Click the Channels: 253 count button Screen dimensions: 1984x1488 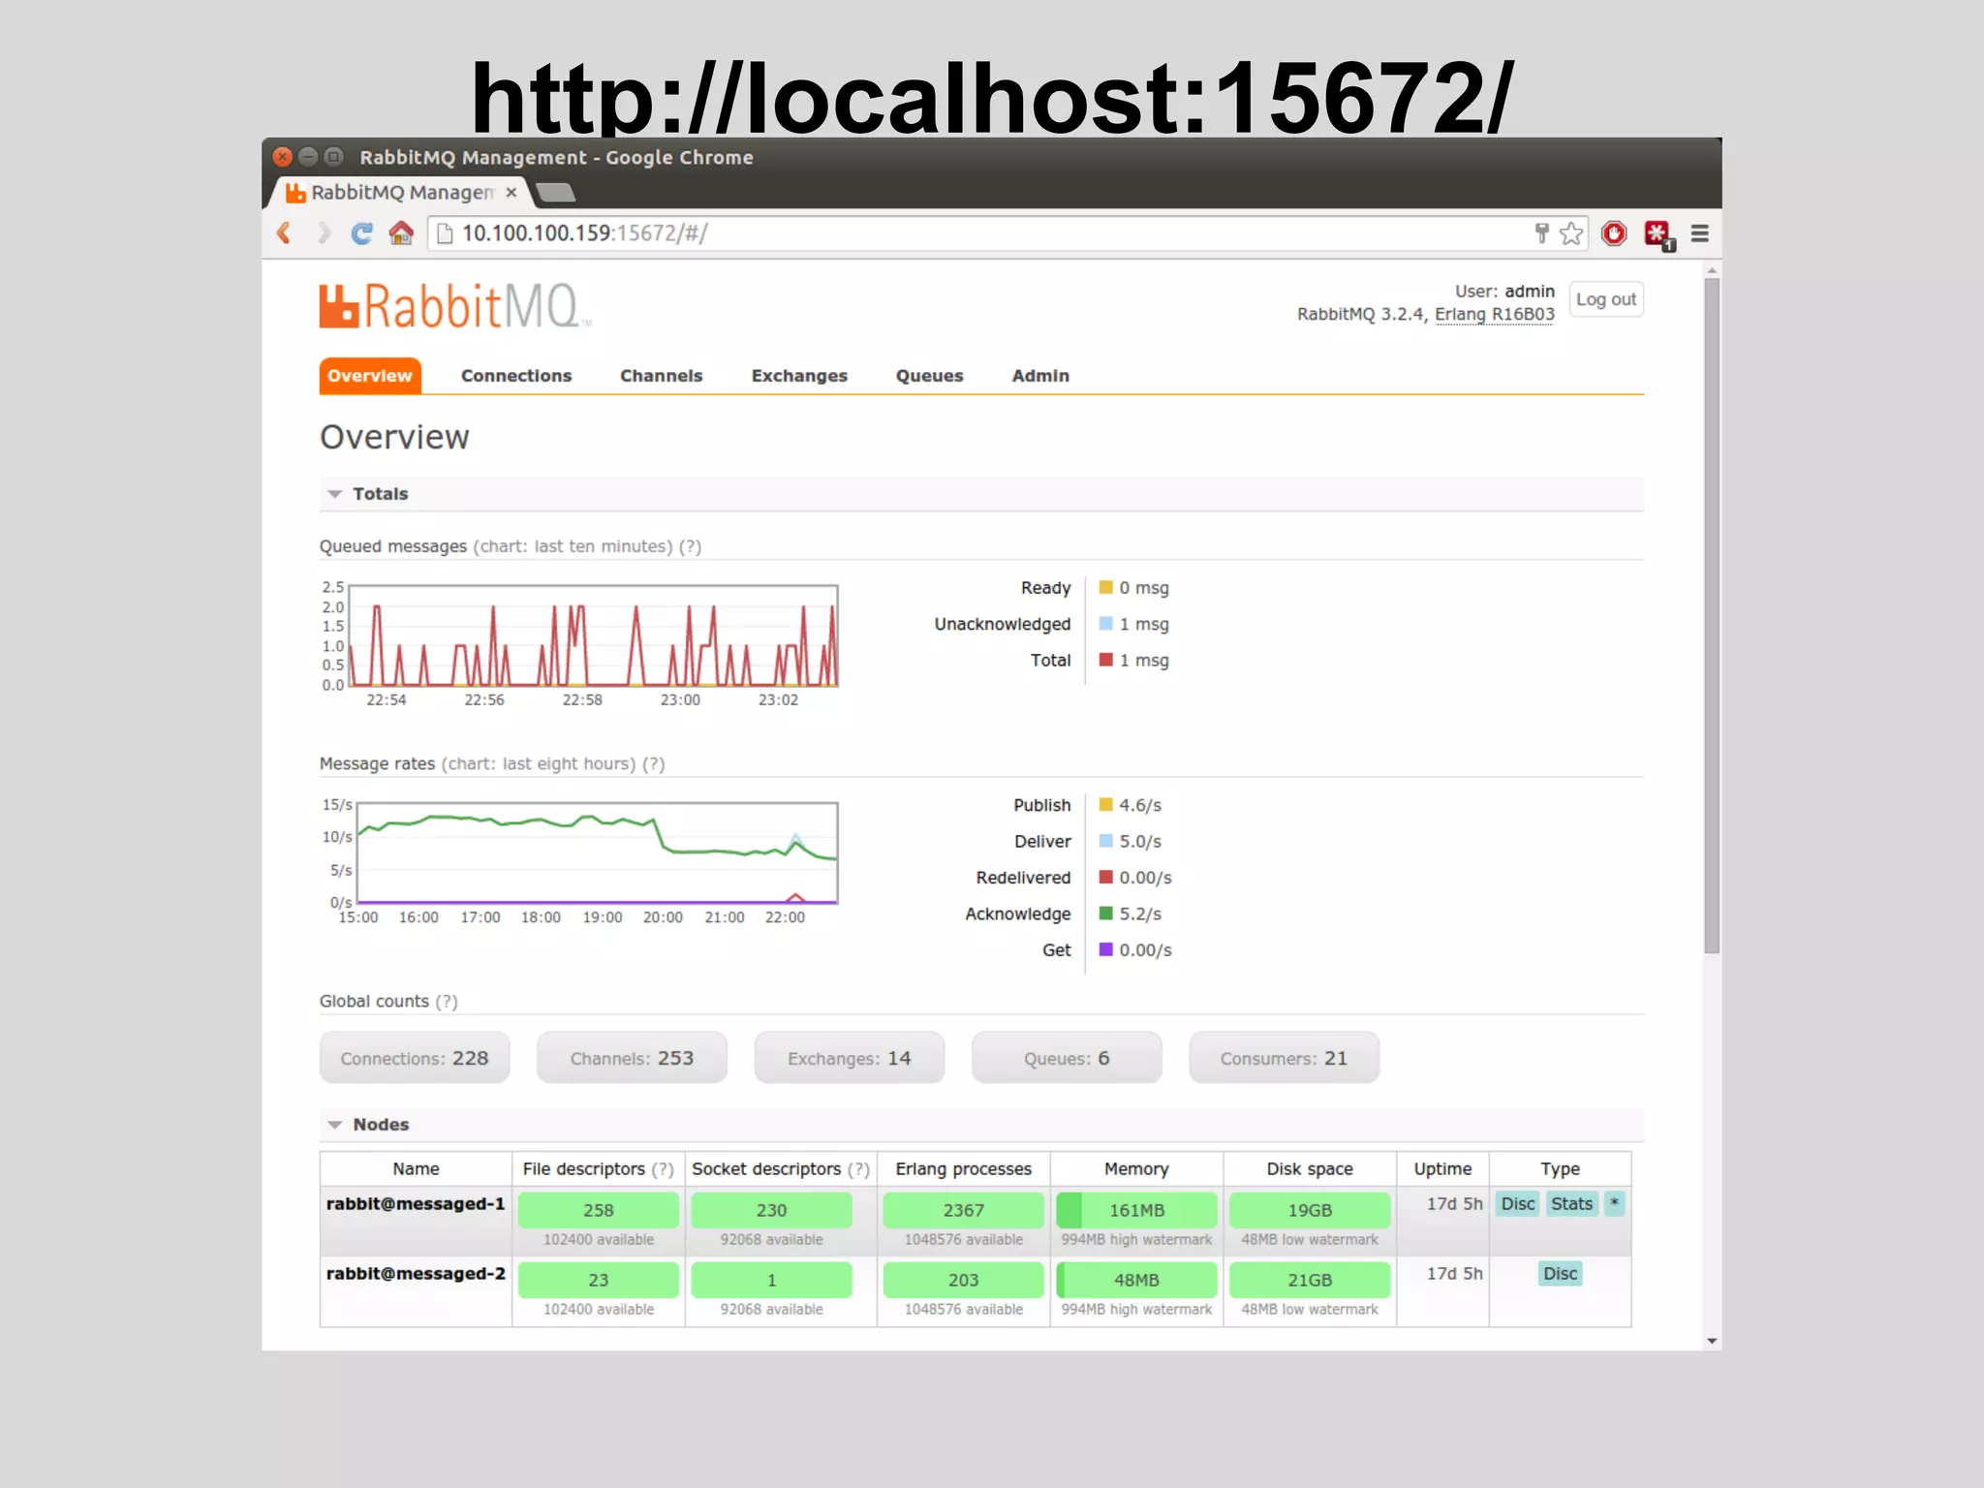[x=632, y=1058]
